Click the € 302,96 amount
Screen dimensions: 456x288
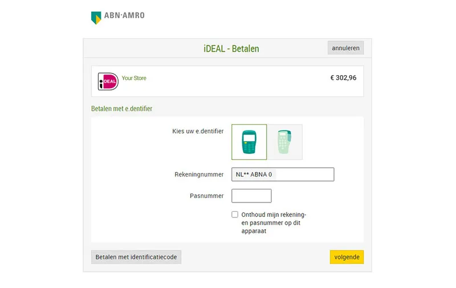pyautogui.click(x=343, y=78)
